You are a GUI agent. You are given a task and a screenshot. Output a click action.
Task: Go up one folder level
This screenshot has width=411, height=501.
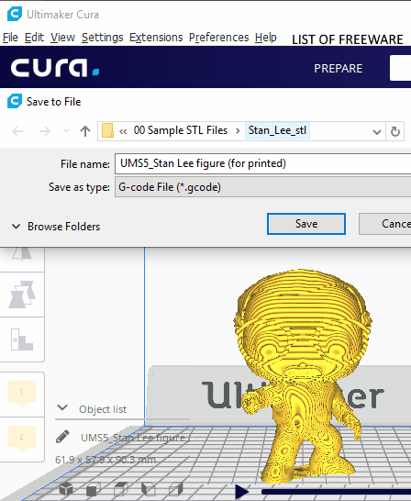pos(85,131)
